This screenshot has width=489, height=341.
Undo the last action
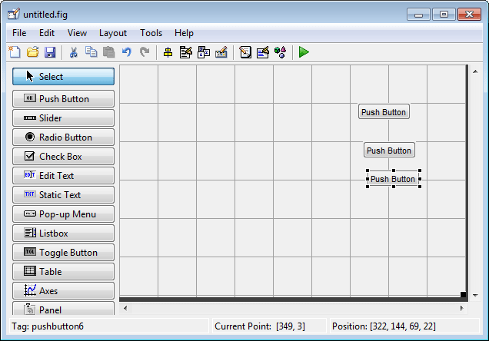[127, 52]
